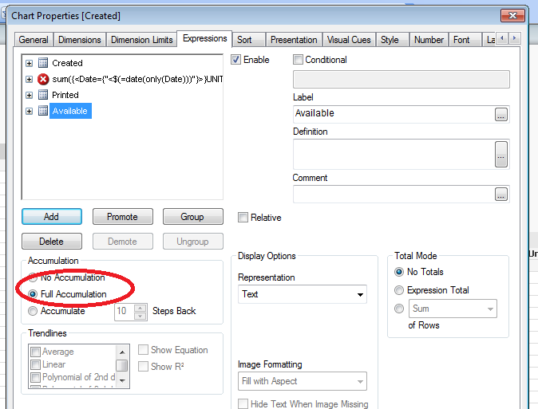Toggle the Relative checkbox
Screen dimensions: 538x409
(x=243, y=218)
